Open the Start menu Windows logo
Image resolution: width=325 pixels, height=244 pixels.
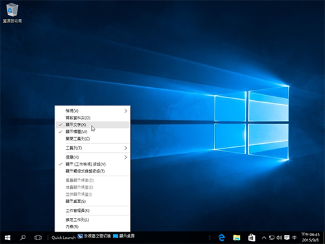pos(8,237)
